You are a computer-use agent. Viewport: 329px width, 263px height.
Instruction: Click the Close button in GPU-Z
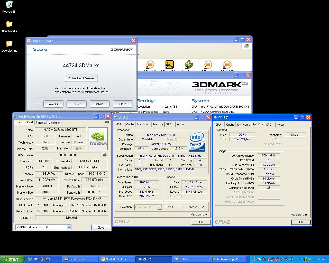click(x=101, y=228)
